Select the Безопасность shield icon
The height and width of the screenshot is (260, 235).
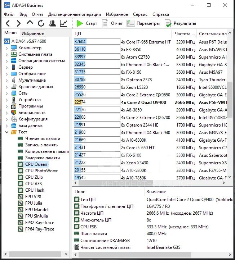(14, 113)
